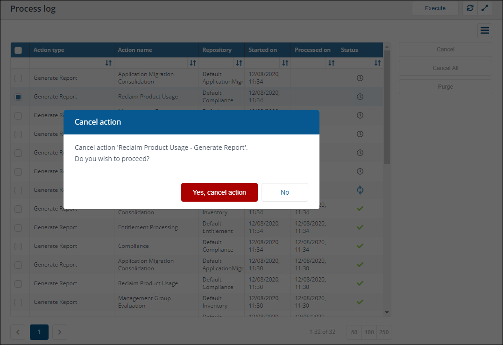Open the hamburger menu icon
Screen dimensions: 503x345
click(484, 31)
